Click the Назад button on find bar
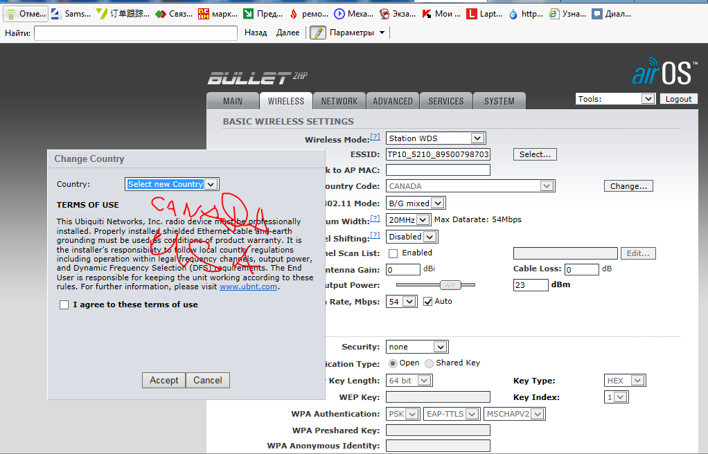 (256, 33)
